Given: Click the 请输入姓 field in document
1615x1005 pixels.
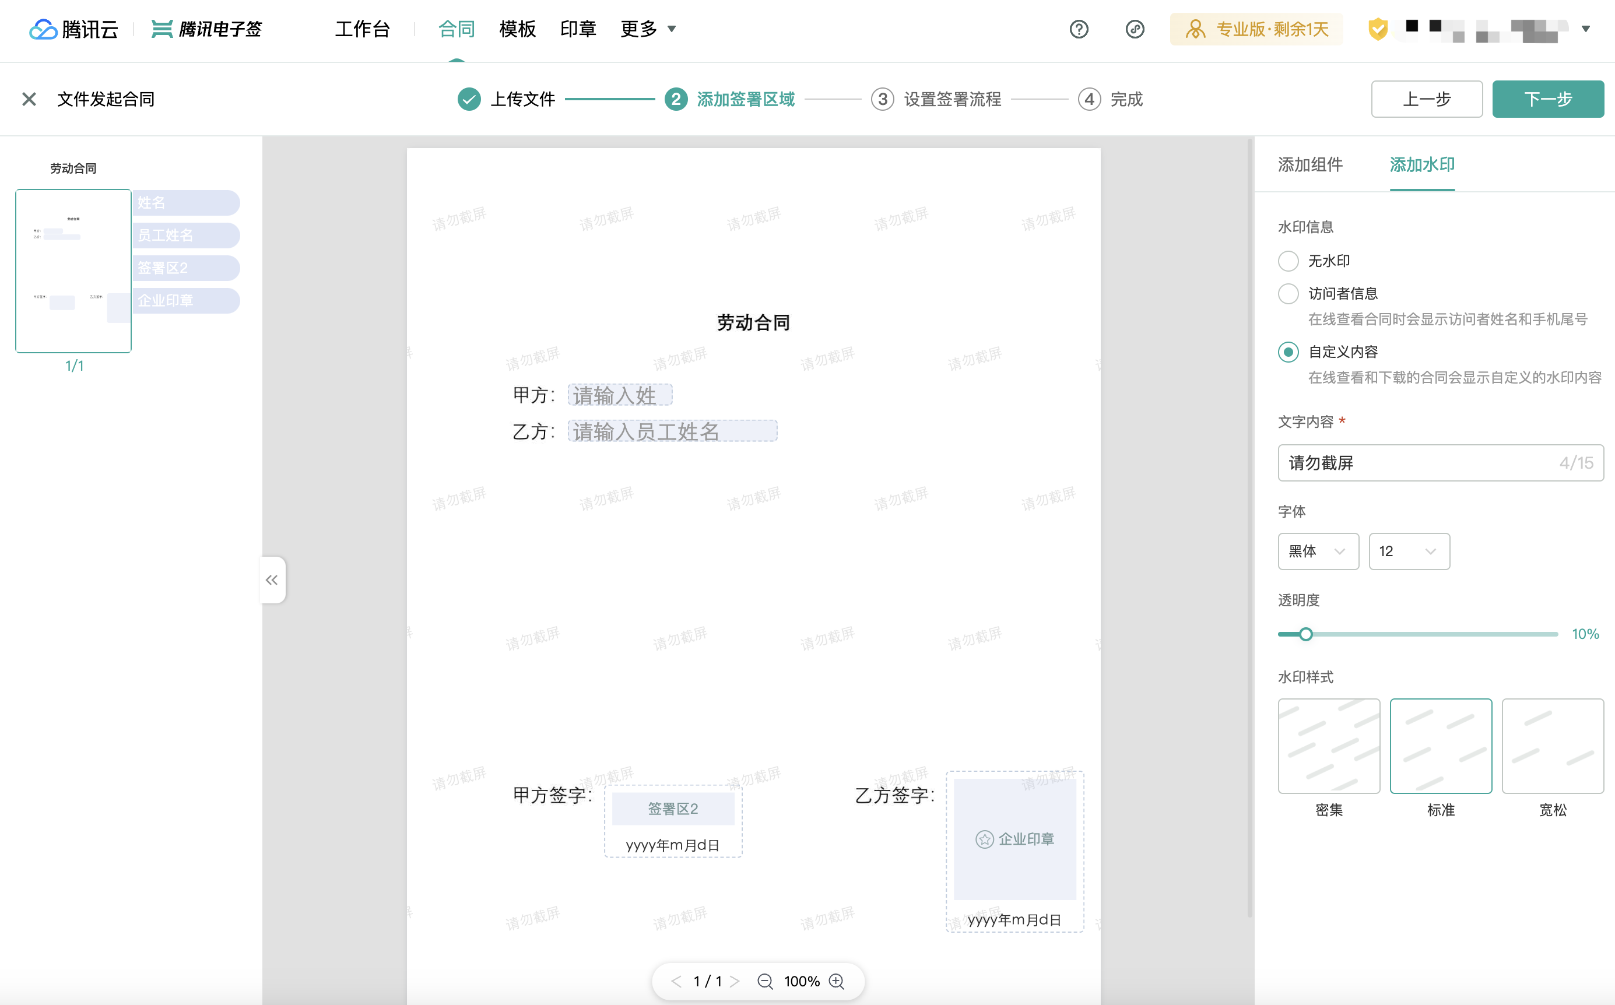Looking at the screenshot, I should click(619, 395).
